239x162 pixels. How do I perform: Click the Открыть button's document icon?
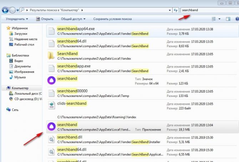(38, 19)
